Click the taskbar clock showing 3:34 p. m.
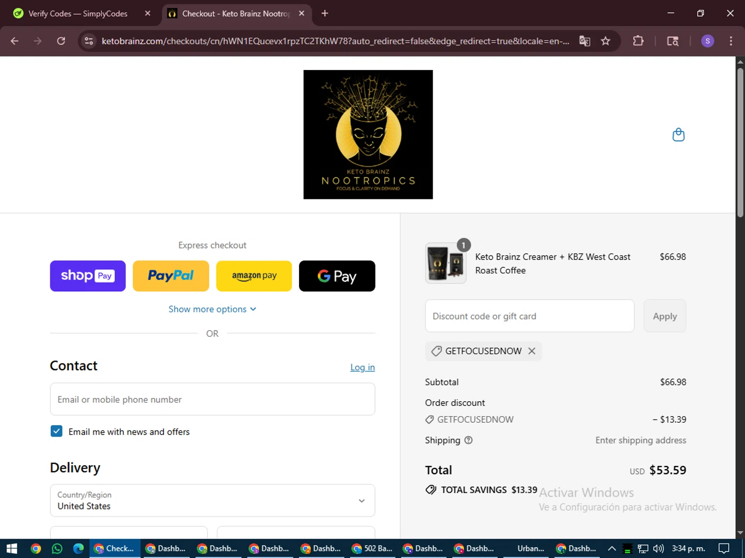 688,549
